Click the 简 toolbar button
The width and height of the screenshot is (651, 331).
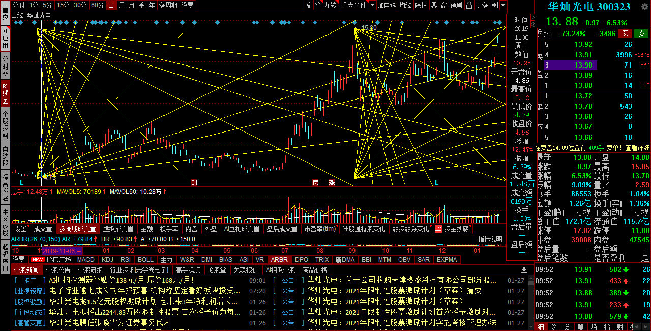click(318, 5)
